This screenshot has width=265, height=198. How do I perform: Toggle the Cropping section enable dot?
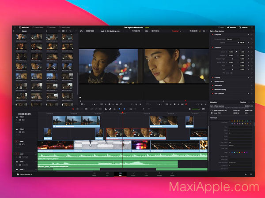click(x=212, y=77)
